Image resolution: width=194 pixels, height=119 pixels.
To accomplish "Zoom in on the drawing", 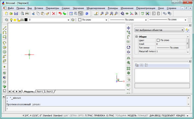I will click(x=102, y=14).
